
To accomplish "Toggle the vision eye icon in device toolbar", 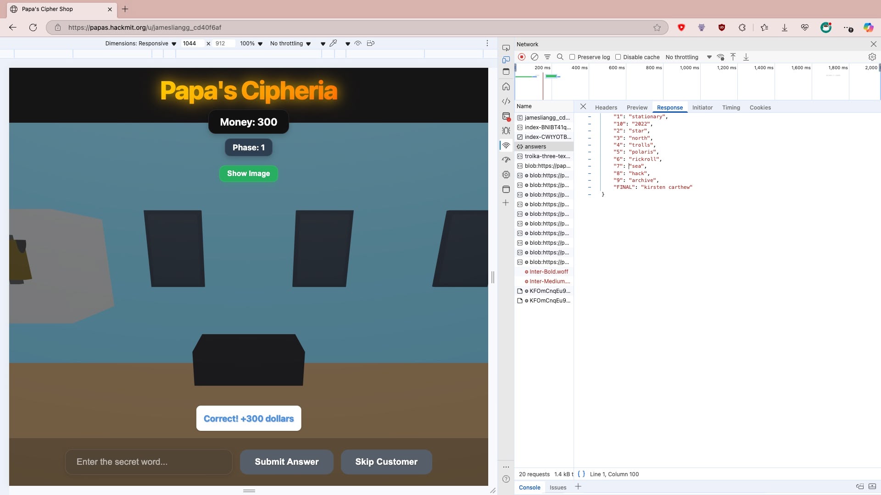I will tap(358, 43).
